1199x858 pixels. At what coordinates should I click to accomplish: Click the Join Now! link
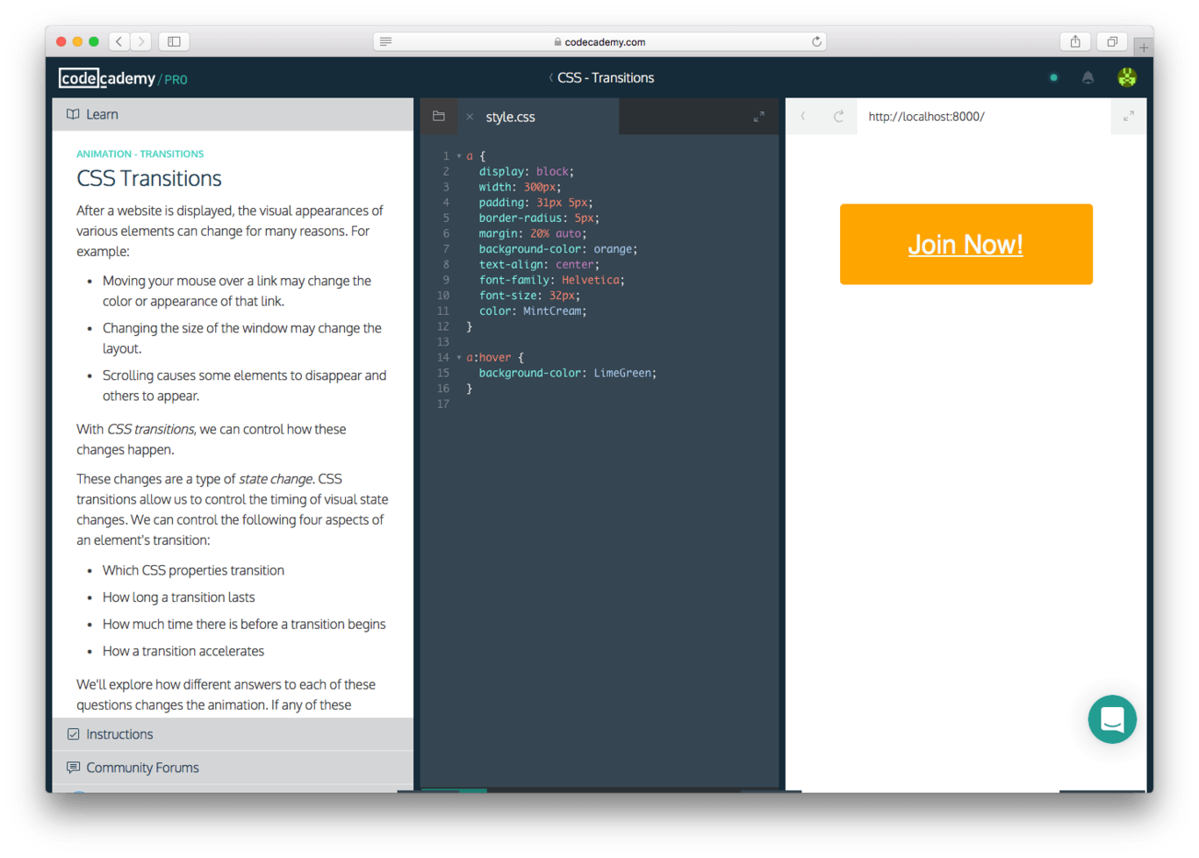pos(966,245)
